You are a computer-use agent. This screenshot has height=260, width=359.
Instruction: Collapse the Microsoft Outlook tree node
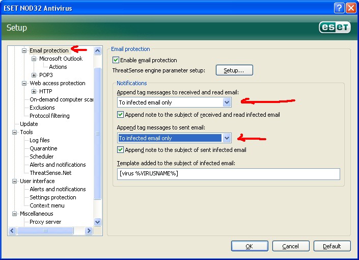point(34,59)
